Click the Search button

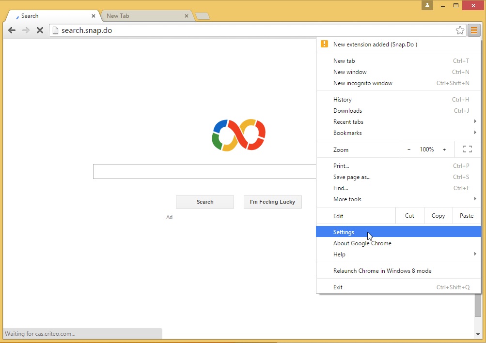[x=204, y=202]
